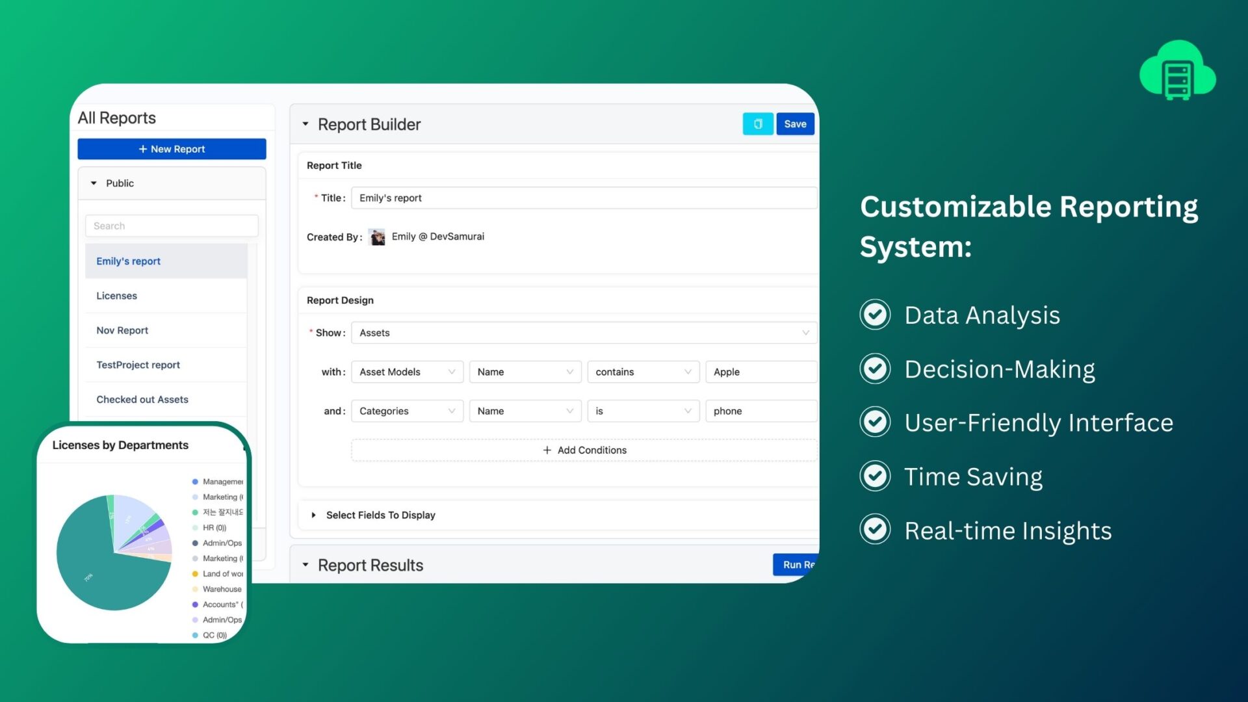Click the Report Title input field

pos(583,198)
